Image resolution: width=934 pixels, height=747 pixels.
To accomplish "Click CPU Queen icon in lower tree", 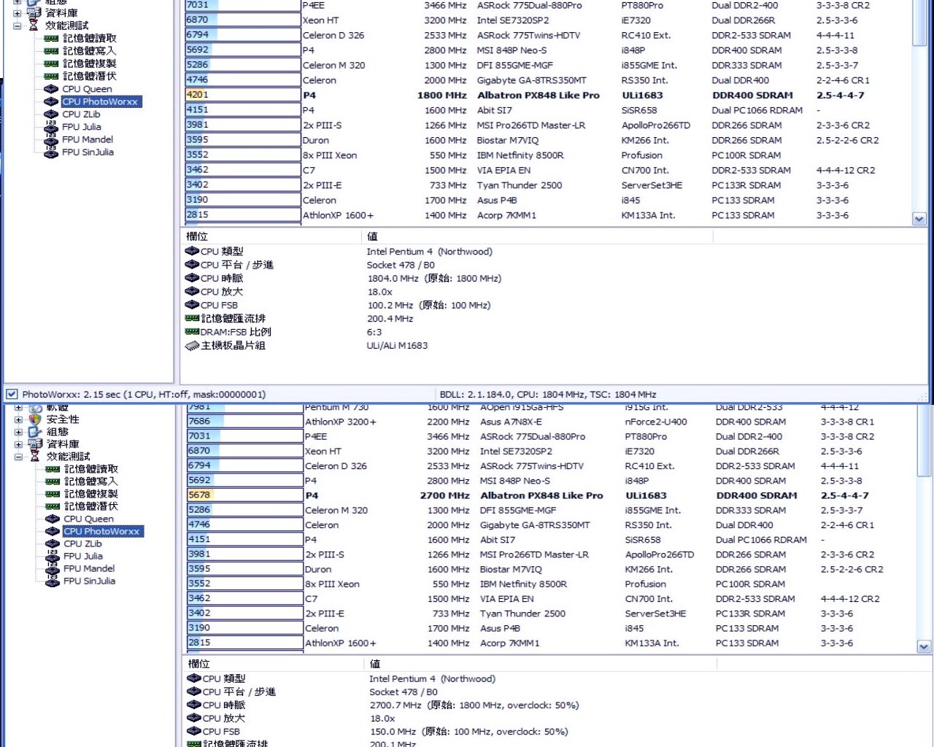I will (x=53, y=519).
